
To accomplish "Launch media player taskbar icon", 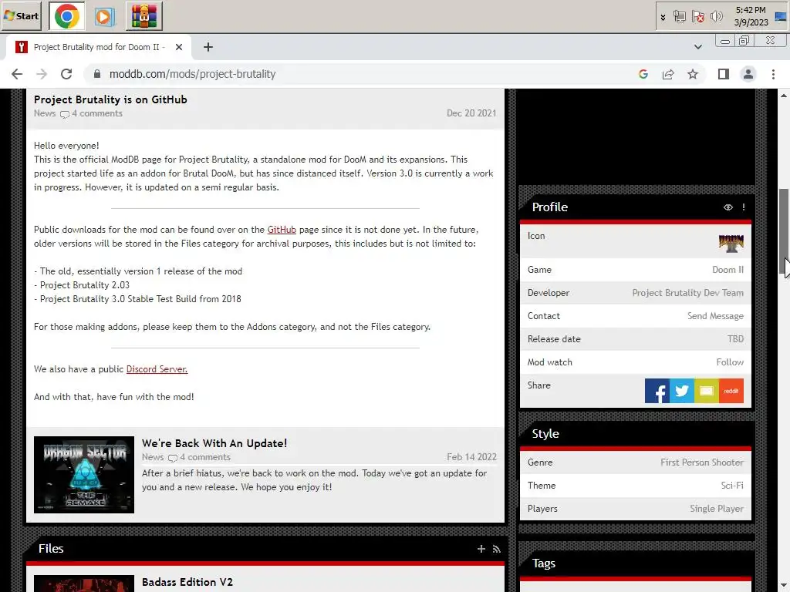I will tap(104, 17).
